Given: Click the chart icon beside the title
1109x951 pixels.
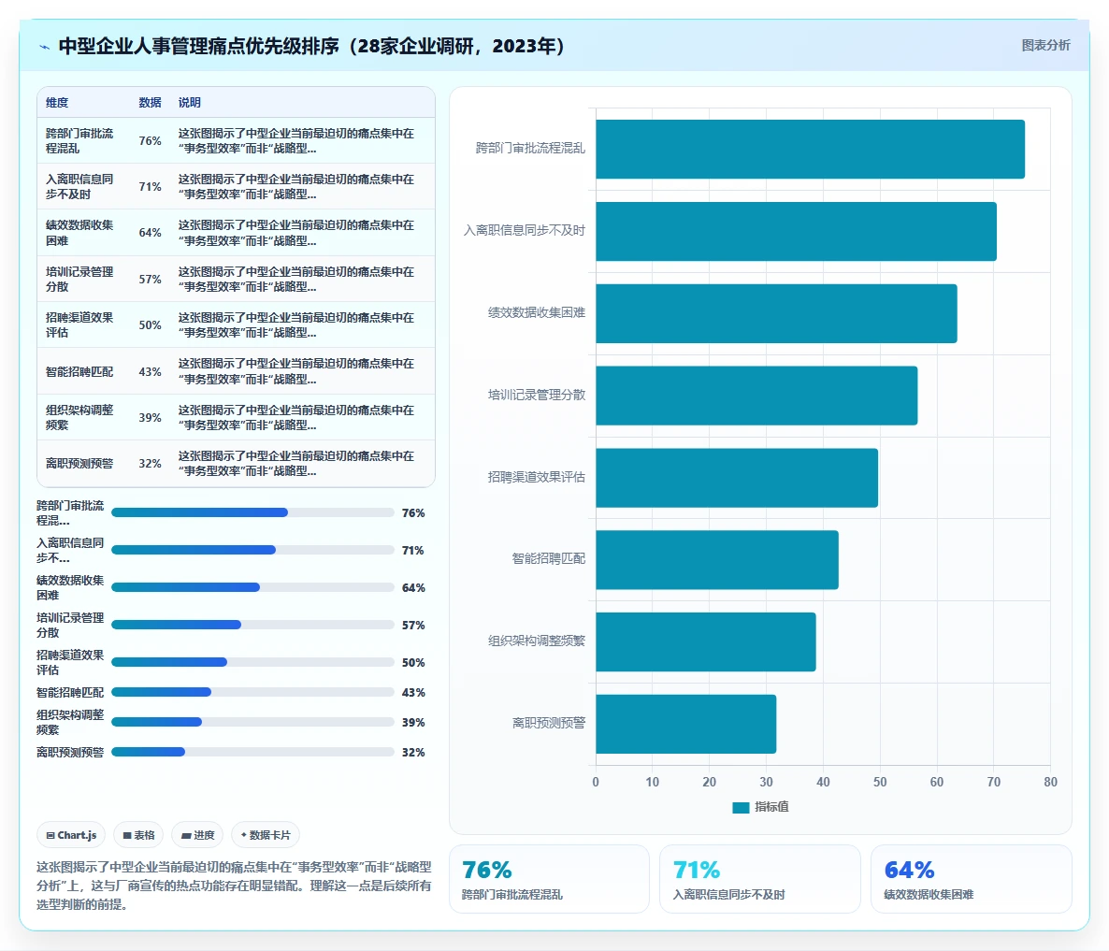Looking at the screenshot, I should 45,47.
